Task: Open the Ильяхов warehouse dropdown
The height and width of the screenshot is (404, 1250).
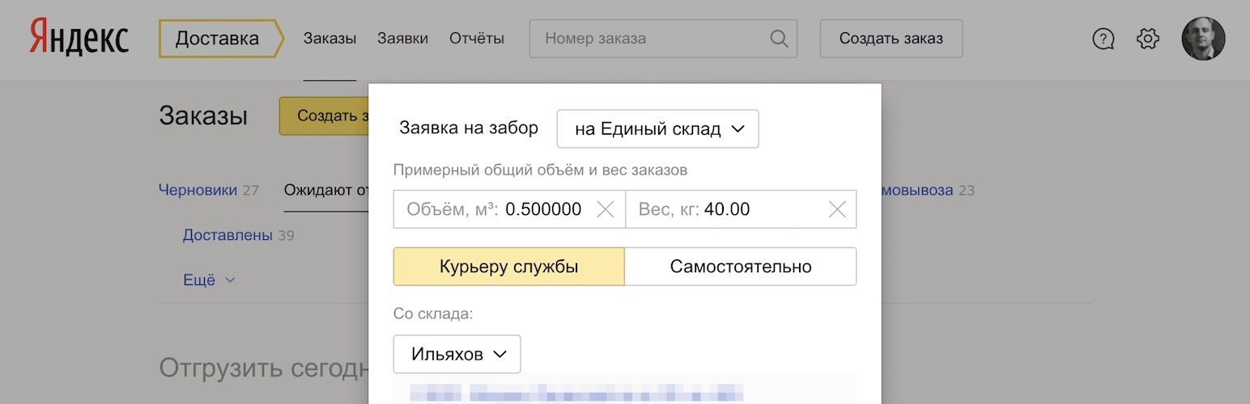Action: coord(457,354)
